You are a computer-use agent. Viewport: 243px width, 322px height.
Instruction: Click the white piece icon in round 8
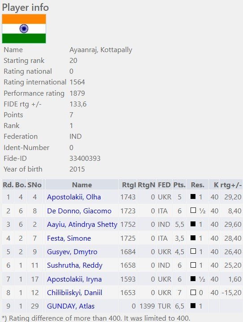(193, 292)
